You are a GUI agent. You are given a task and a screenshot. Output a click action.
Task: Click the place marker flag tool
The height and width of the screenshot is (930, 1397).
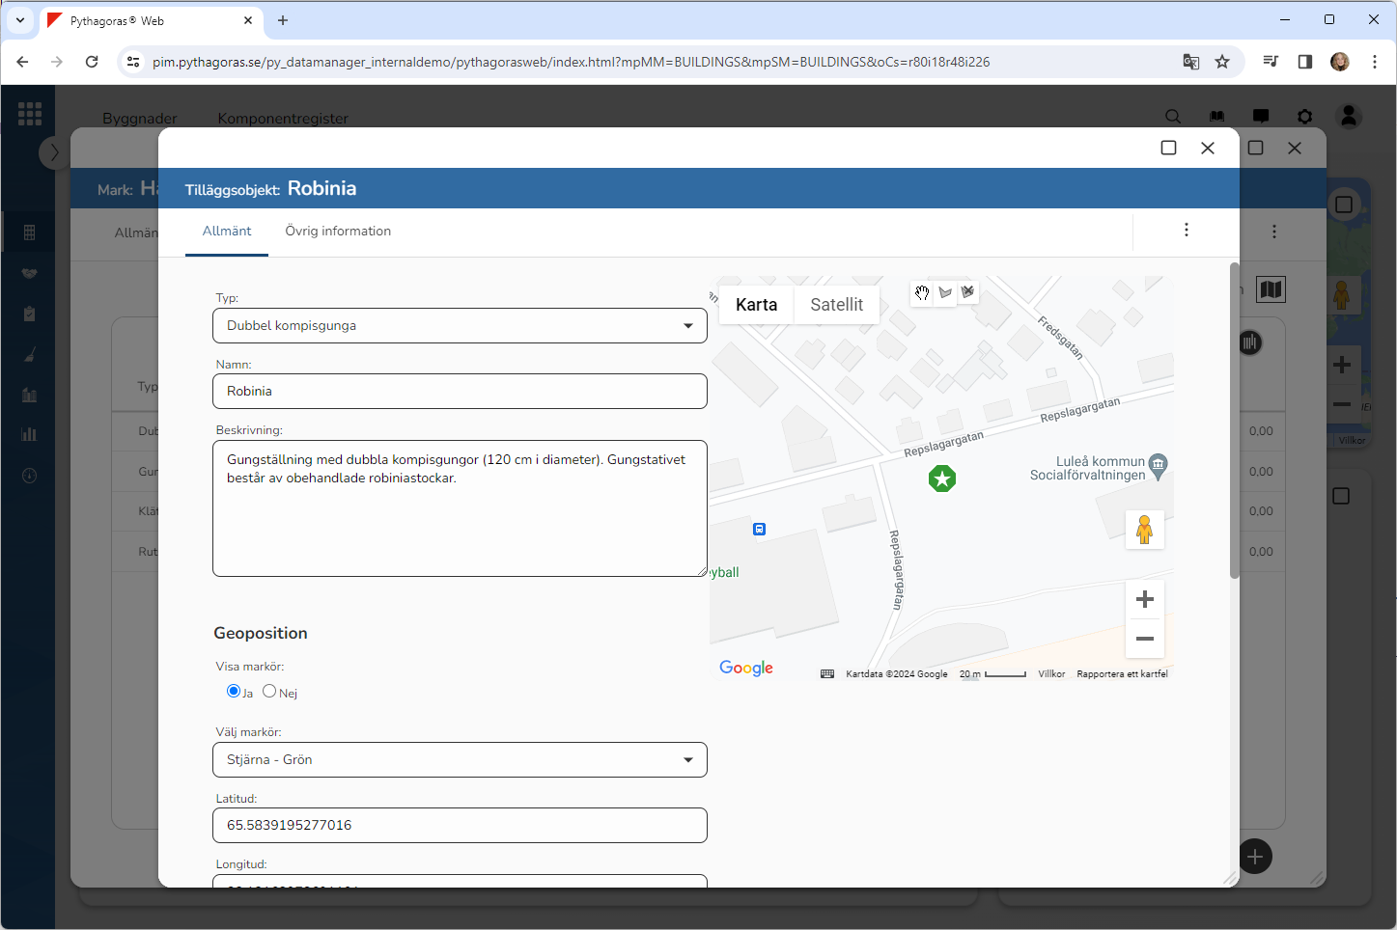click(x=945, y=293)
